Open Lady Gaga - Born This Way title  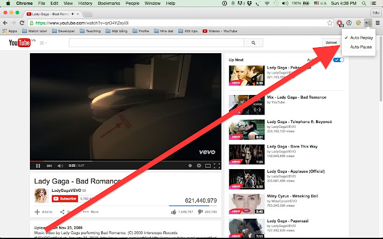292,146
